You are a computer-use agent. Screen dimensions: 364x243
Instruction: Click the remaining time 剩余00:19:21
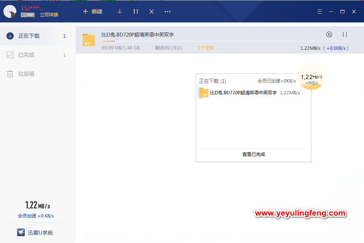tap(169, 48)
